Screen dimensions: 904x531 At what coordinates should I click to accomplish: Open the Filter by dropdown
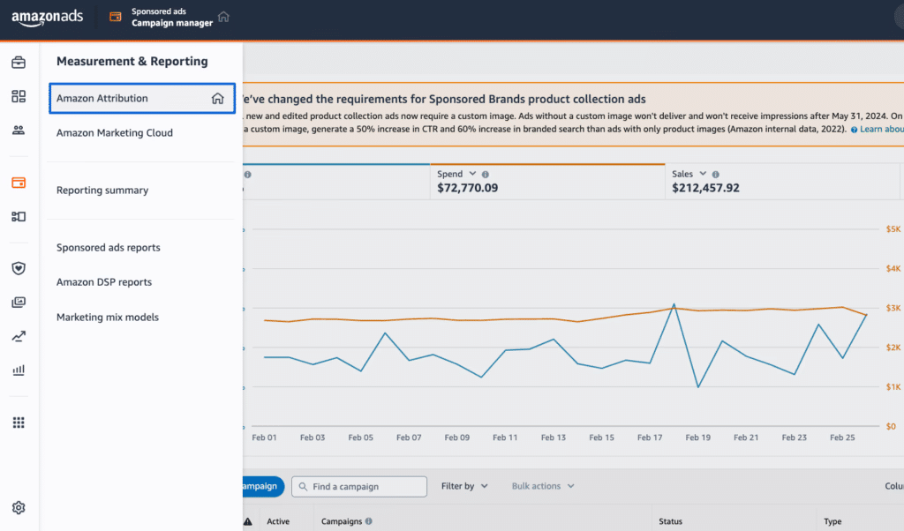coord(464,486)
